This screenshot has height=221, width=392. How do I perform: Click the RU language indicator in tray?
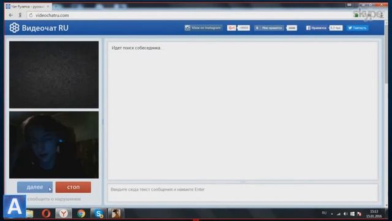[324, 213]
